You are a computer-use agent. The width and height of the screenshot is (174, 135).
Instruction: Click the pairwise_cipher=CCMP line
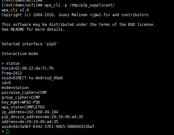coord(24,93)
